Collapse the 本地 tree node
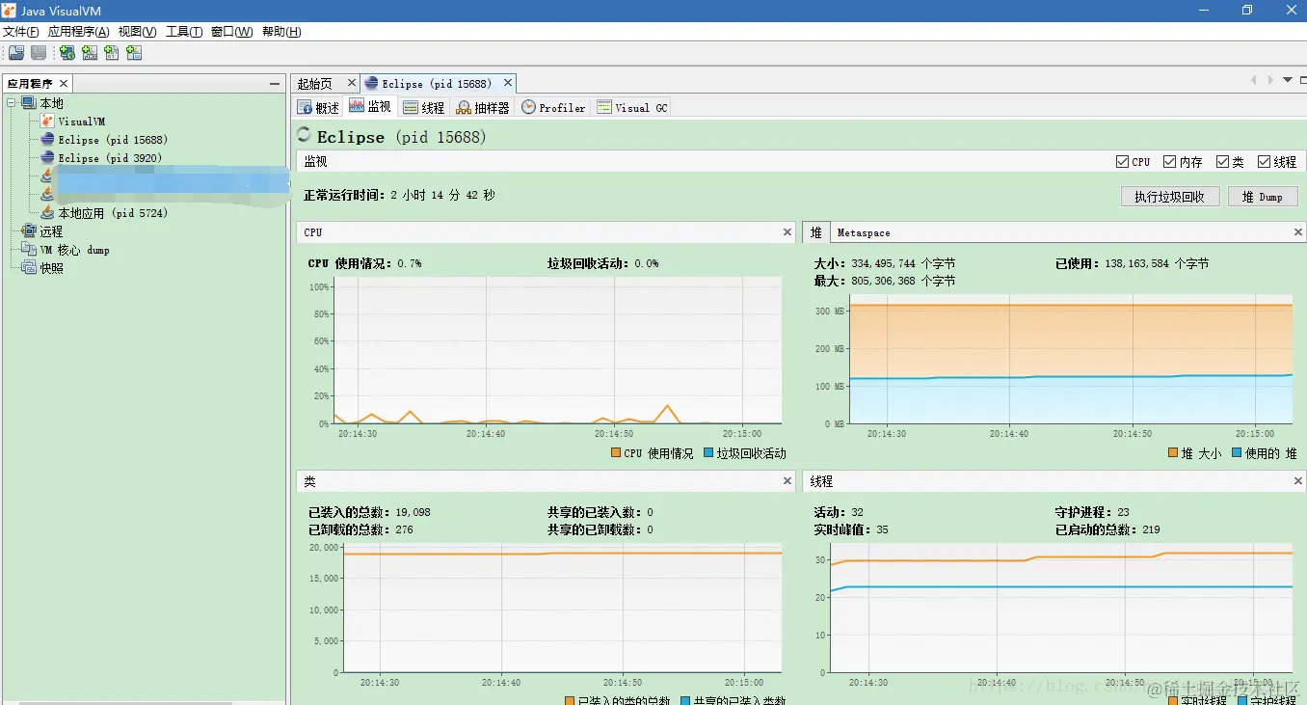Viewport: 1307px width, 705px height. tap(12, 103)
